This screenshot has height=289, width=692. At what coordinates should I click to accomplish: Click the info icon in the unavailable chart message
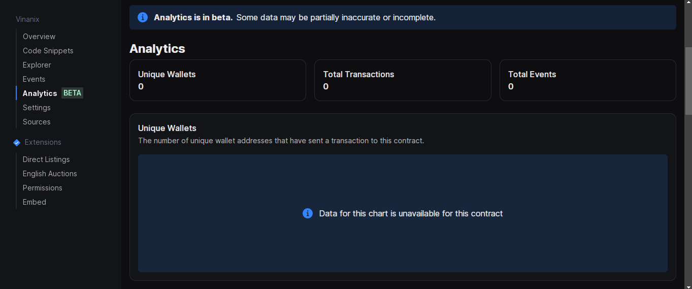pyautogui.click(x=308, y=213)
